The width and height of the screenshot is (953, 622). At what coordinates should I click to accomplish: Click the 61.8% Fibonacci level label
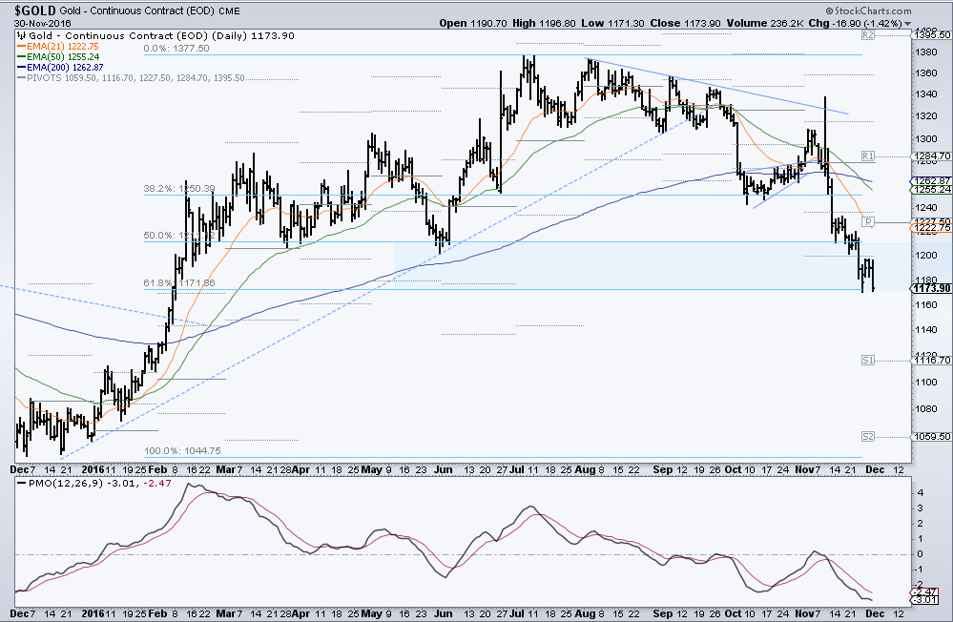[x=179, y=282]
